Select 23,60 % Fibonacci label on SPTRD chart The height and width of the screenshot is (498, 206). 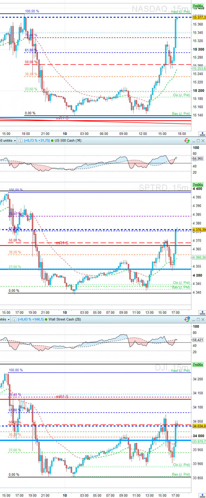point(15,267)
